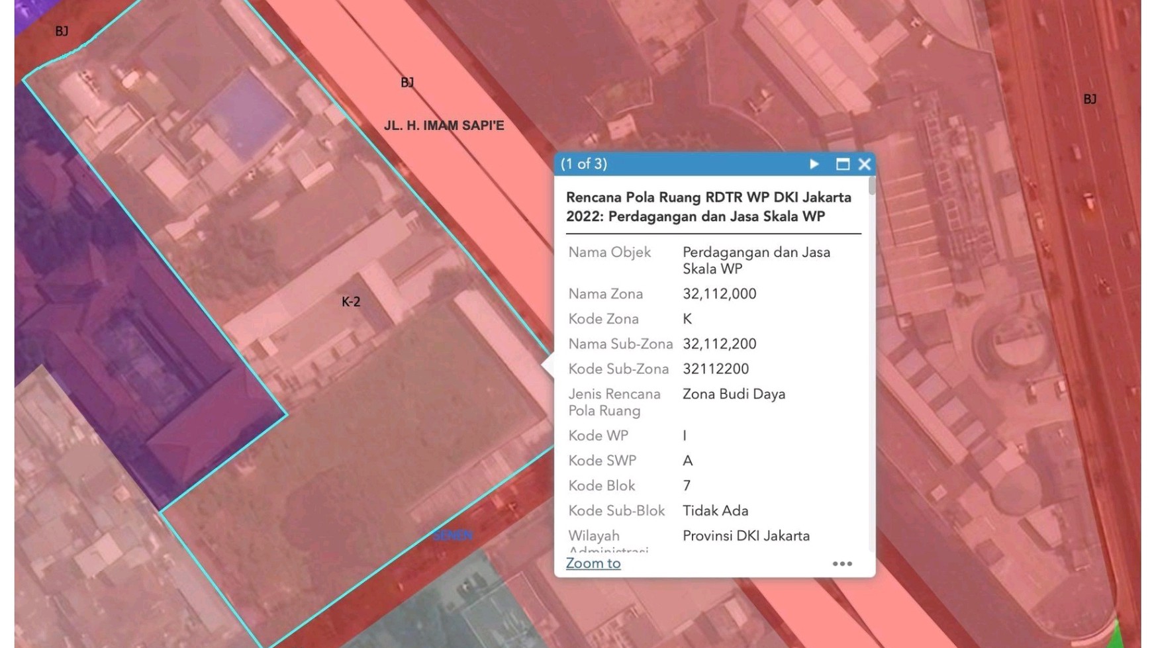Maximize the popup window

coord(842,164)
